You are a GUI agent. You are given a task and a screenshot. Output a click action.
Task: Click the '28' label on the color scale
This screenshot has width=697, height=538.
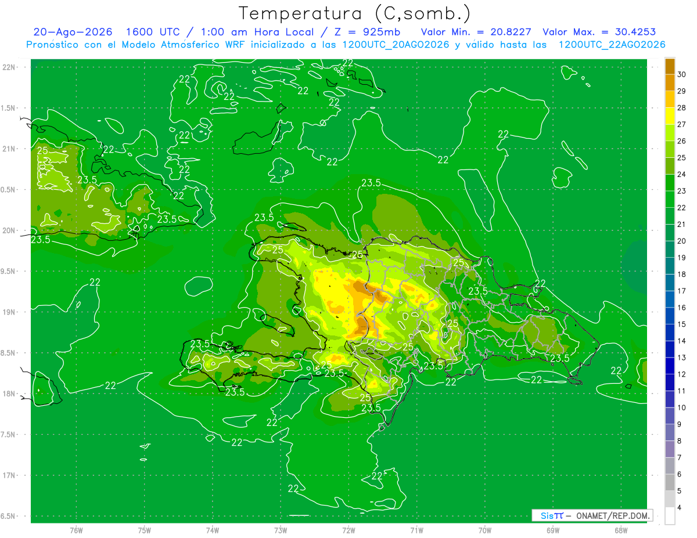pos(682,108)
